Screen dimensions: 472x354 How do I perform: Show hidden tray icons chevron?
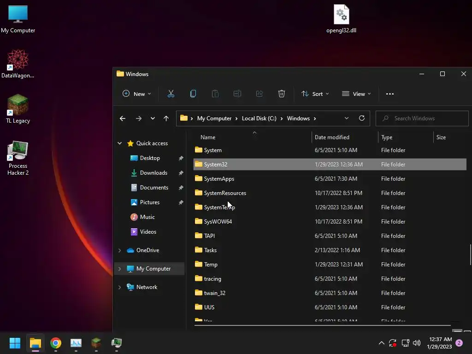tap(381, 343)
